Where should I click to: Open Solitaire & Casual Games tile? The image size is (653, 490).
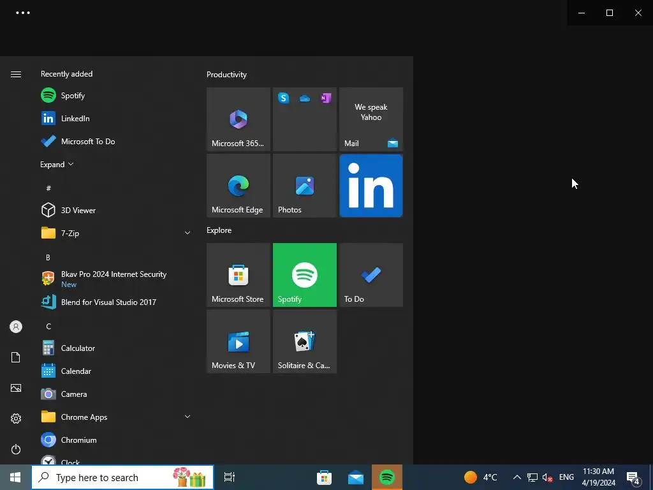click(x=305, y=341)
